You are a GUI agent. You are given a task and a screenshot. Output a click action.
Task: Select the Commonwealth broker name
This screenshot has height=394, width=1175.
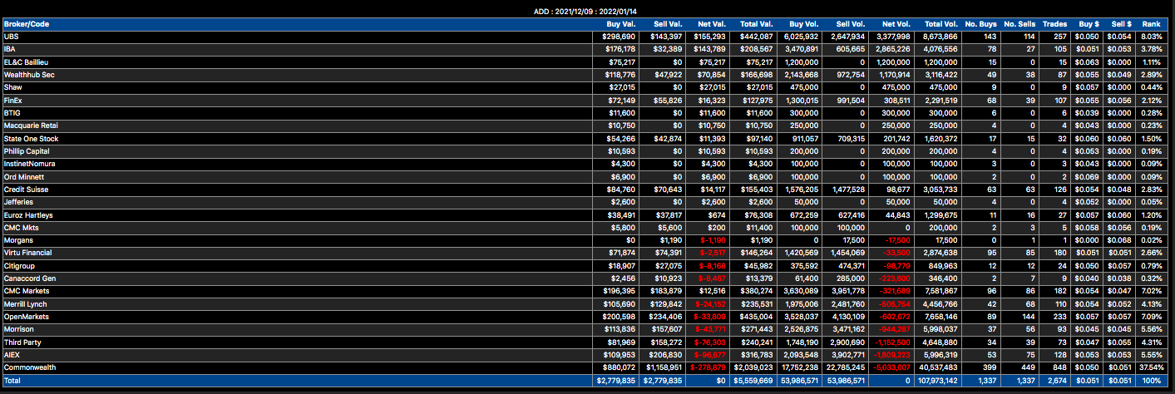[28, 367]
